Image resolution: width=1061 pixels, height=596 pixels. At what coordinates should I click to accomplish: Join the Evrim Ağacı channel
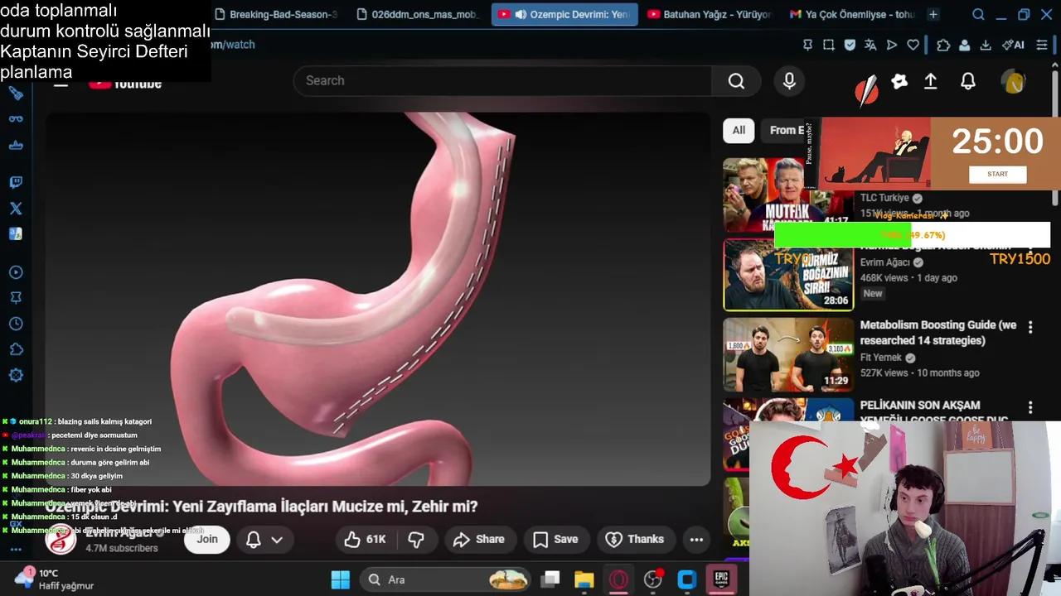point(207,539)
